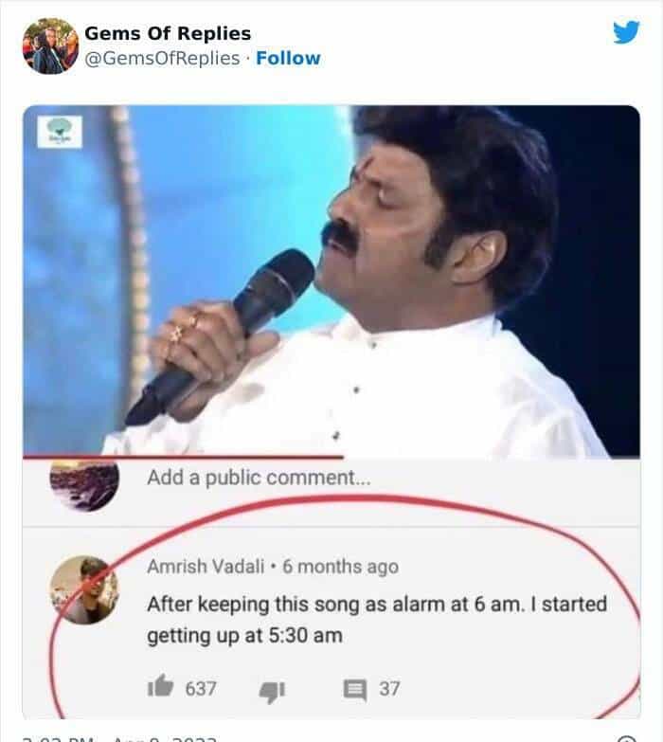Click the 37 replies count
Screen dimensions: 663x742
click(389, 689)
